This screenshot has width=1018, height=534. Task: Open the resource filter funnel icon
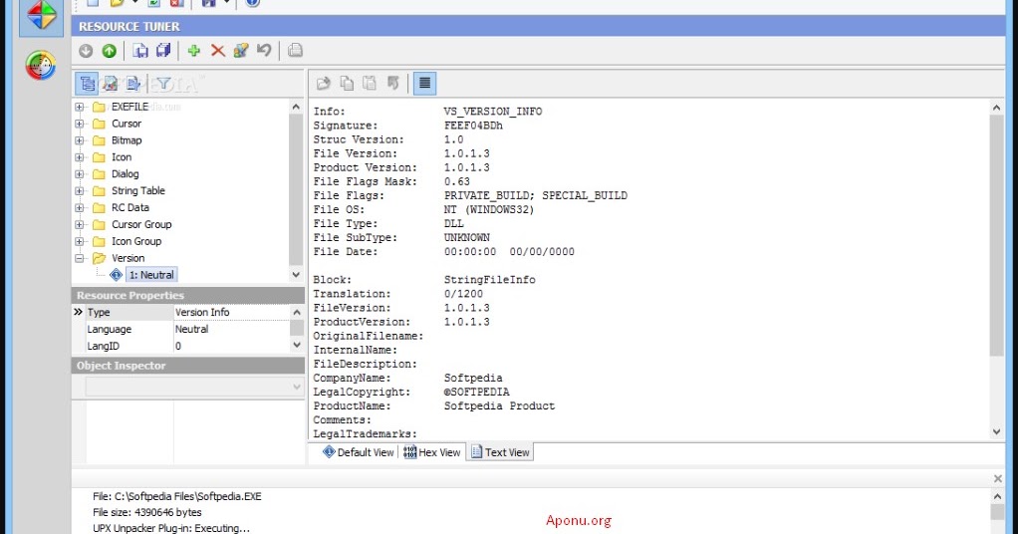163,83
